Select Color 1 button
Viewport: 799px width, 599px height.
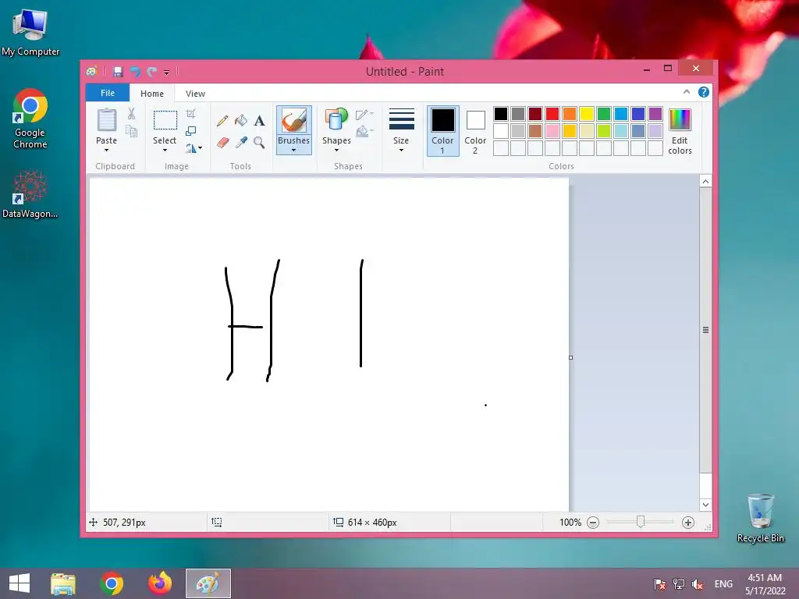coord(443,131)
